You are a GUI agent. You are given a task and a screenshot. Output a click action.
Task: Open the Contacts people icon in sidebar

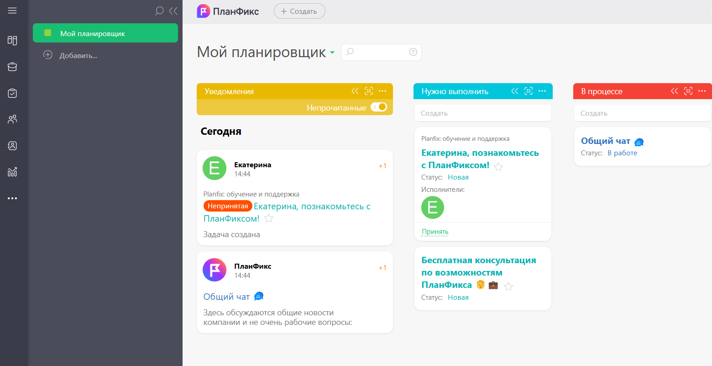coord(12,119)
